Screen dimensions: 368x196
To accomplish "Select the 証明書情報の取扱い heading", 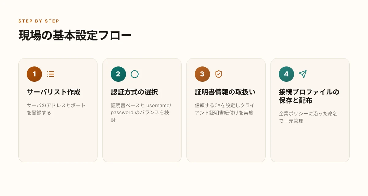I will [x=225, y=92].
